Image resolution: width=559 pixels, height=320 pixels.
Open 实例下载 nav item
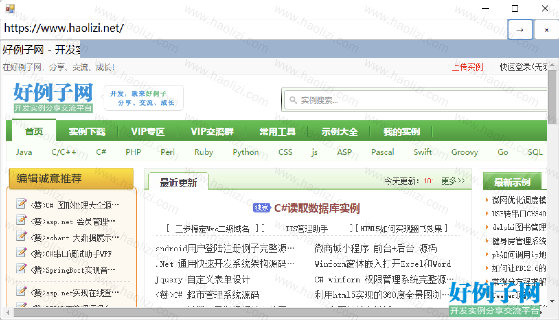pyautogui.click(x=87, y=131)
